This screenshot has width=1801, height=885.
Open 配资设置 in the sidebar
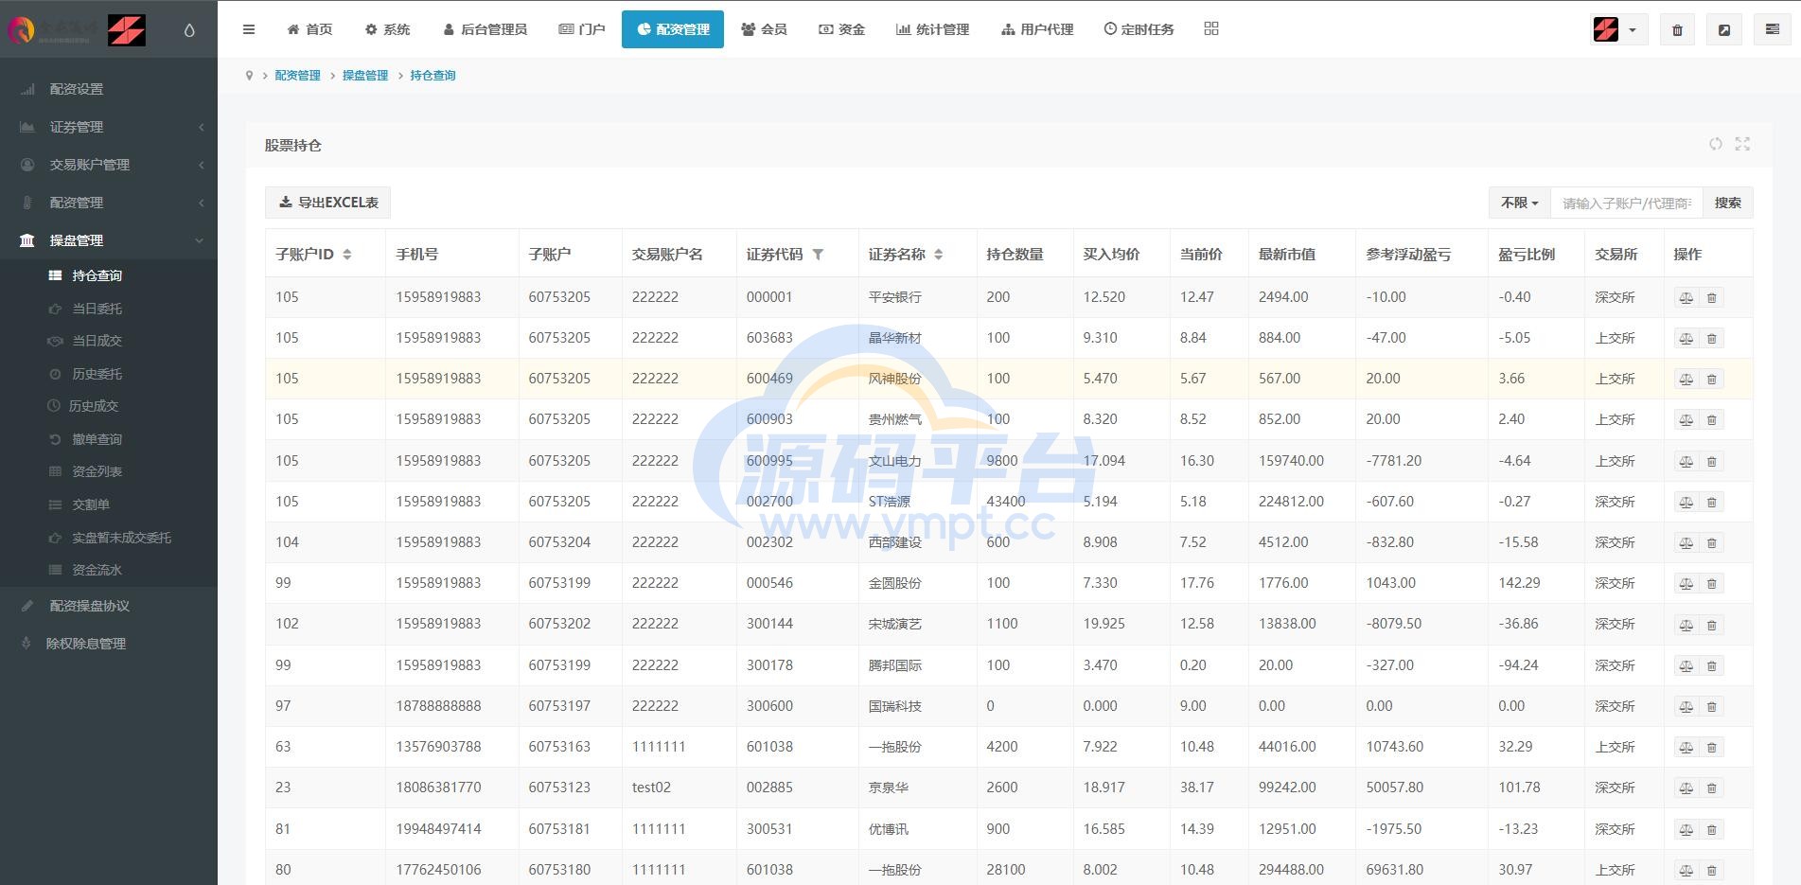pyautogui.click(x=109, y=89)
